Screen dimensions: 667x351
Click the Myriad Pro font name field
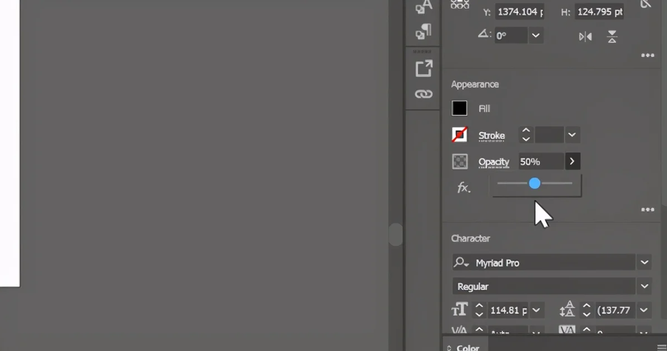(x=544, y=262)
